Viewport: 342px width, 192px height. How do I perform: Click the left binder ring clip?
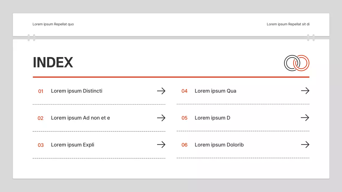click(31, 38)
